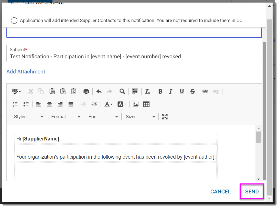279x208 pixels.
Task: Apply Italic formatting from the toolbar
Action: (171, 91)
